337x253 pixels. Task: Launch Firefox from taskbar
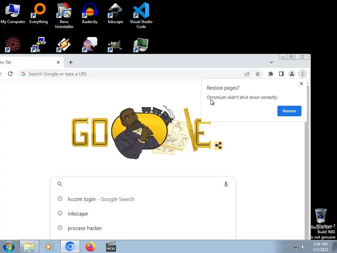pyautogui.click(x=90, y=246)
